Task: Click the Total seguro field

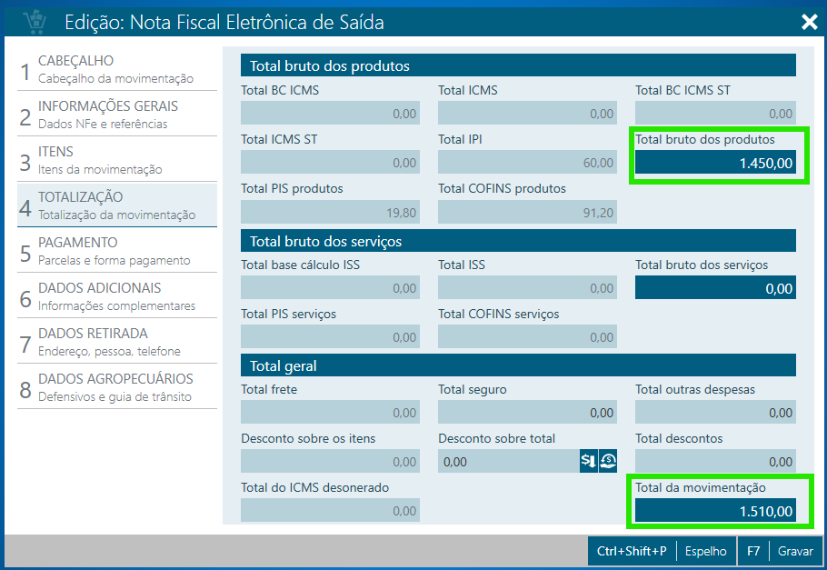Action: pyautogui.click(x=526, y=413)
